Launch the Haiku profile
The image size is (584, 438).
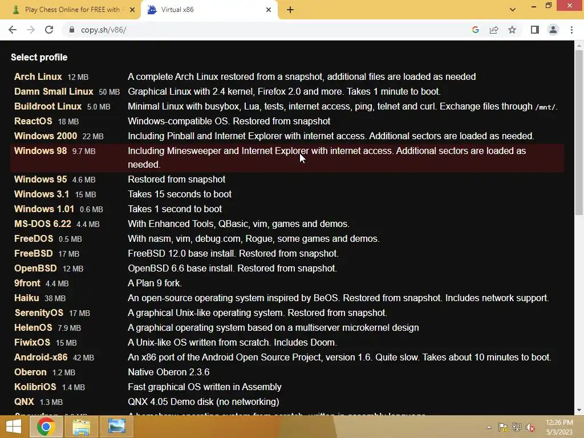click(26, 299)
